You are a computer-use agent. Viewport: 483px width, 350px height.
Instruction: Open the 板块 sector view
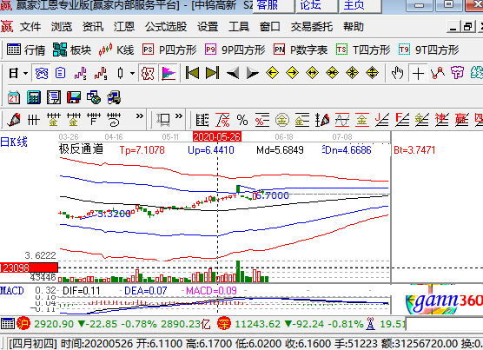coord(72,50)
